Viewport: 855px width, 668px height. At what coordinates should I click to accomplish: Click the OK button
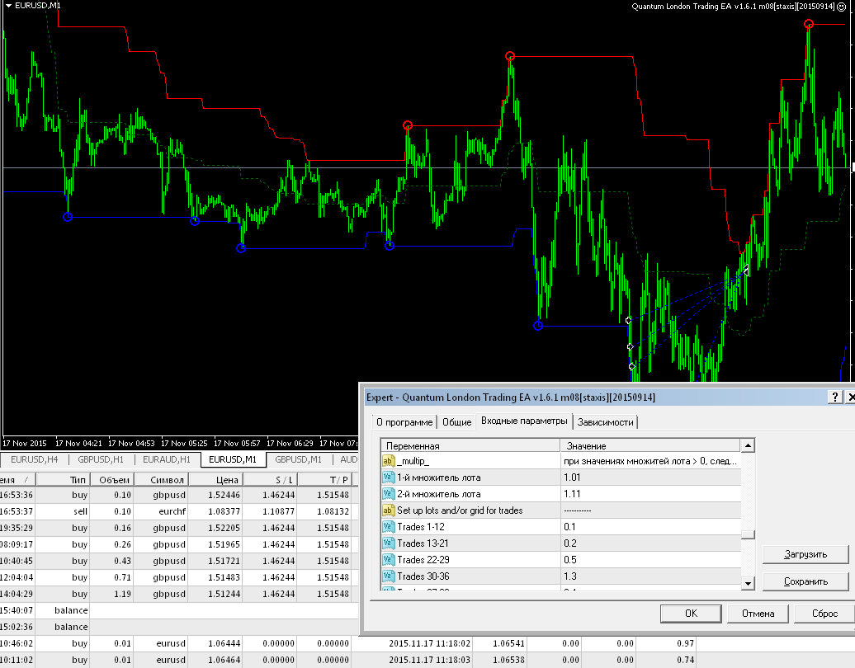tap(691, 614)
